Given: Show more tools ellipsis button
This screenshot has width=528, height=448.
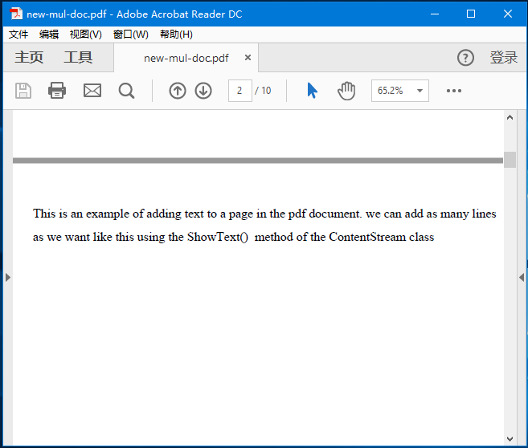Looking at the screenshot, I should [x=454, y=91].
